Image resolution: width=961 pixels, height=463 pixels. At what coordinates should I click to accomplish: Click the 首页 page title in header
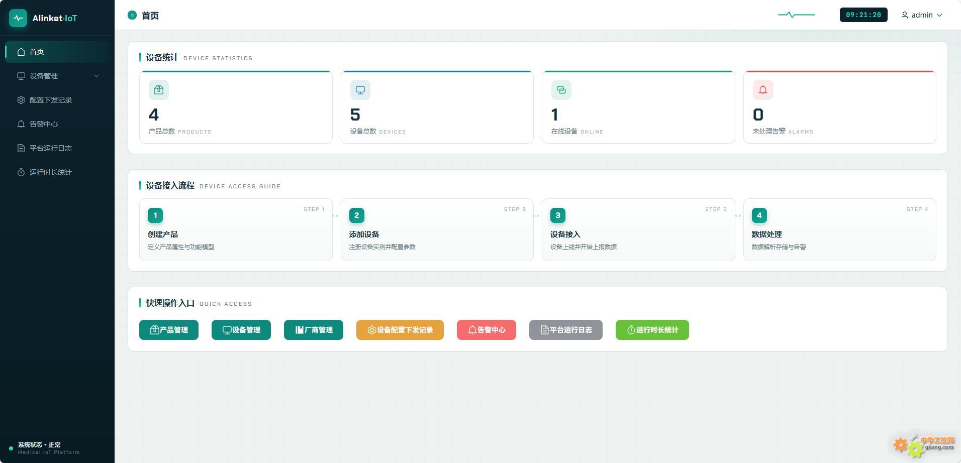[x=150, y=16]
